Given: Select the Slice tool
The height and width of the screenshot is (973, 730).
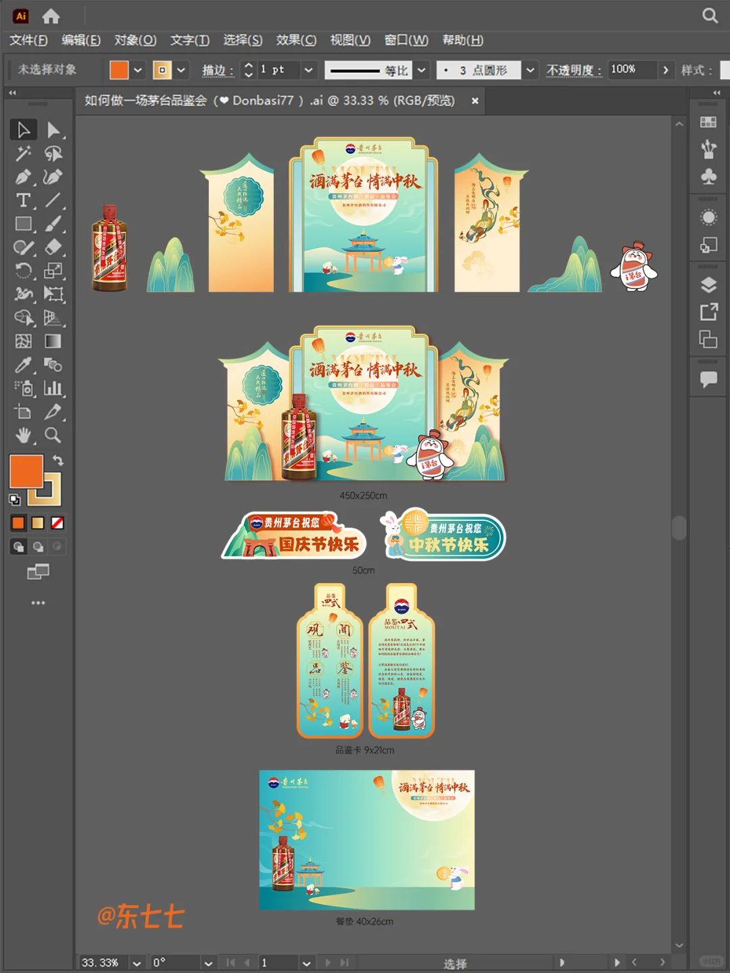Looking at the screenshot, I should point(53,411).
